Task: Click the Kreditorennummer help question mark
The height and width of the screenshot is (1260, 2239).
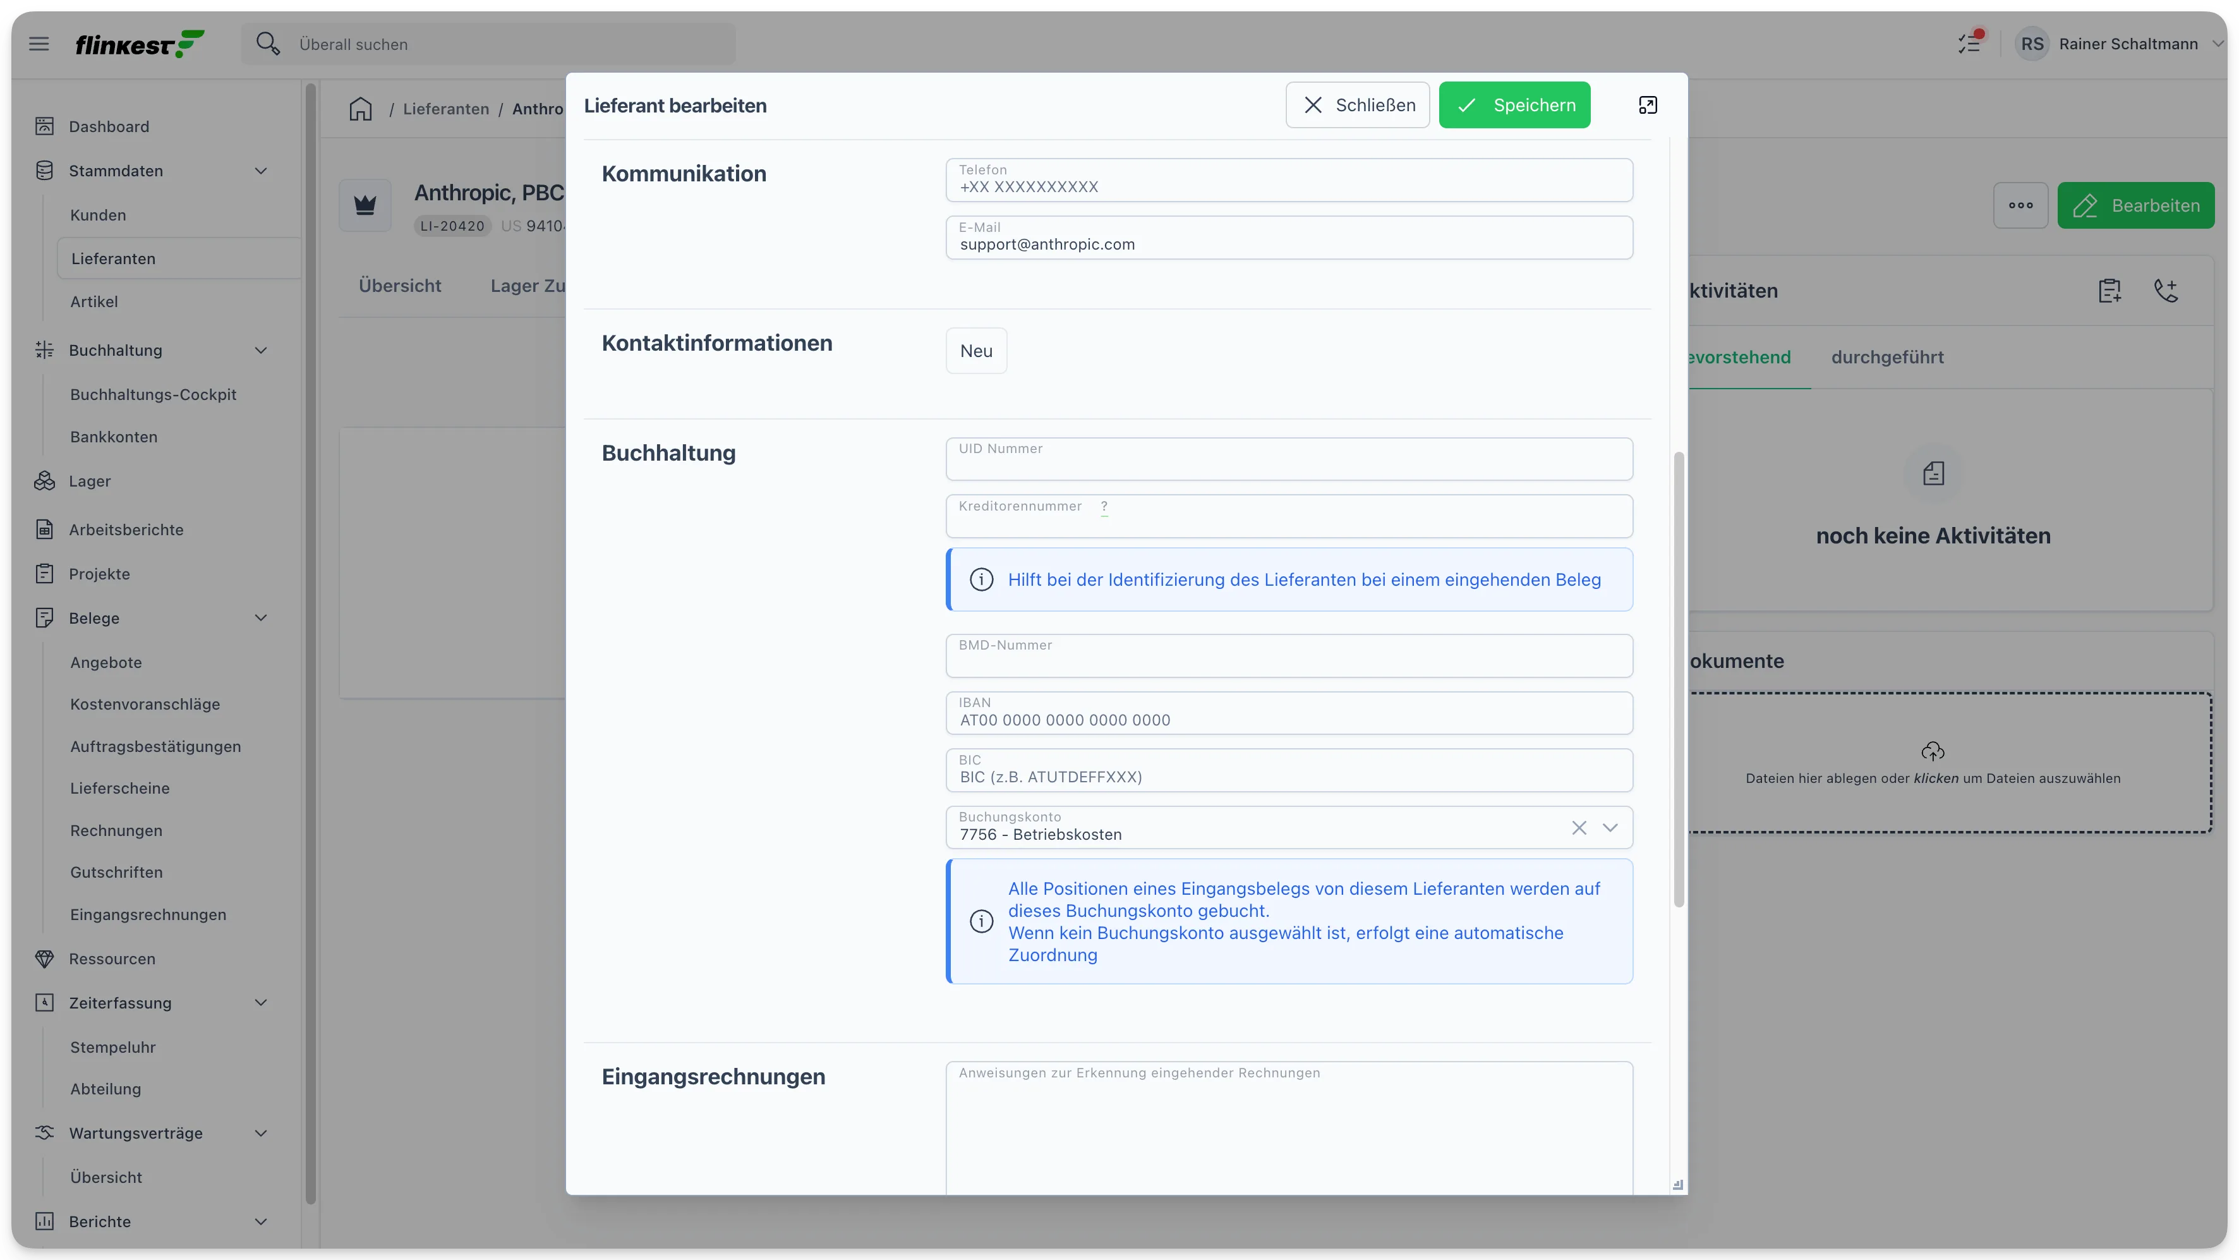Action: pos(1104,506)
